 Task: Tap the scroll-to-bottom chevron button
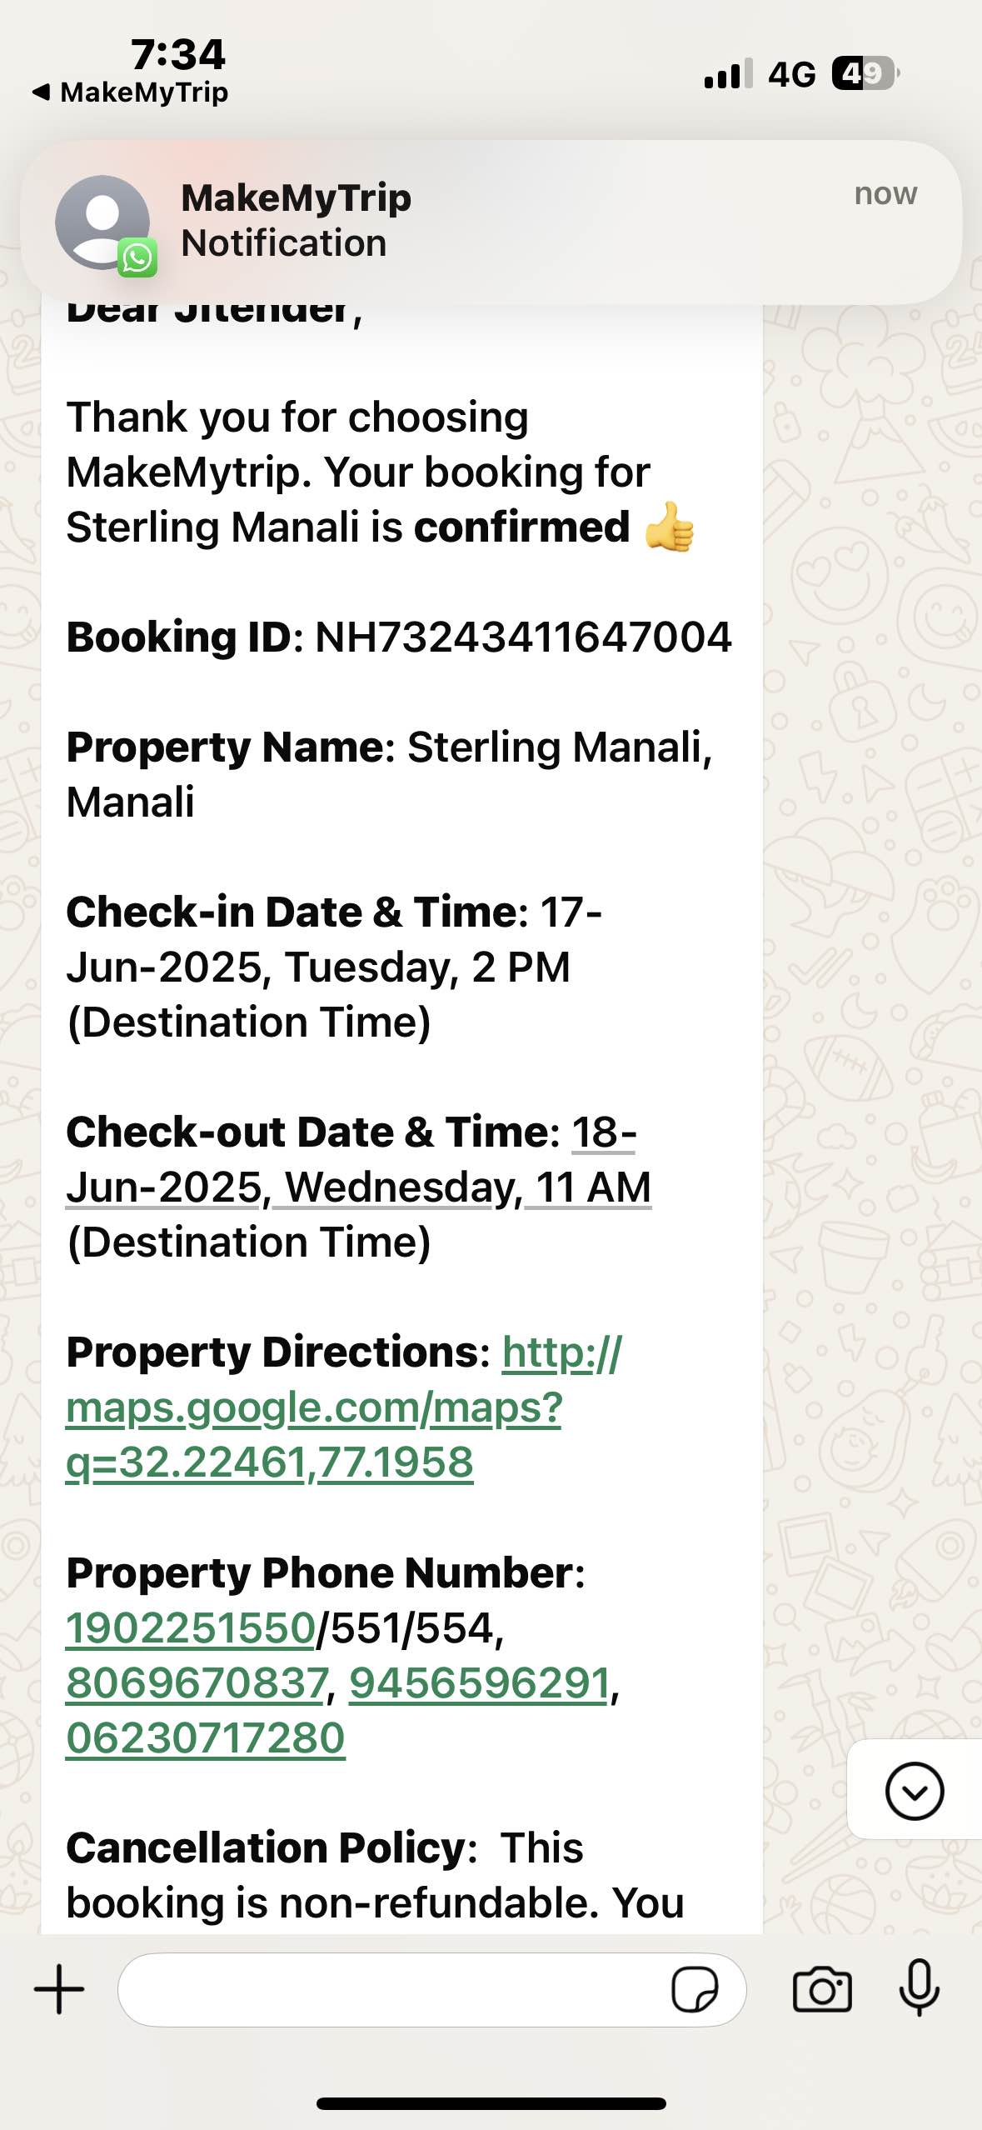[915, 1791]
